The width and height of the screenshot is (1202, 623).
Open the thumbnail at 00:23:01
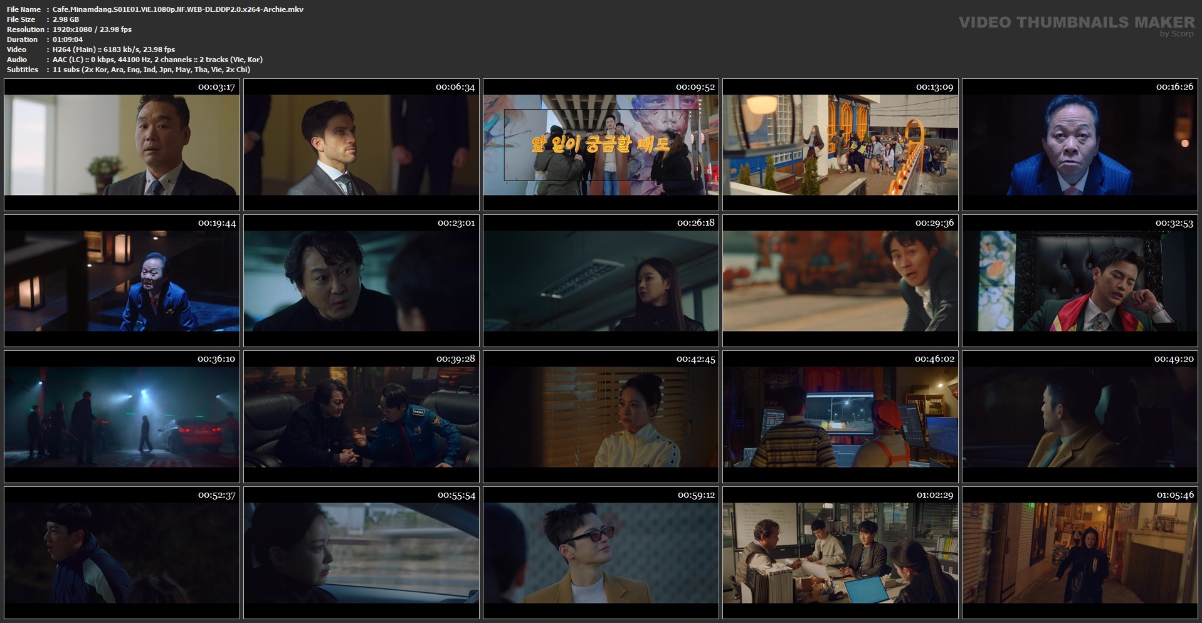click(361, 281)
